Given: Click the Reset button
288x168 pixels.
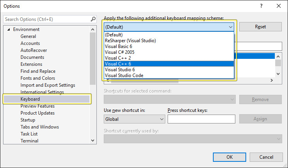Looking at the screenshot, I should click(260, 27).
